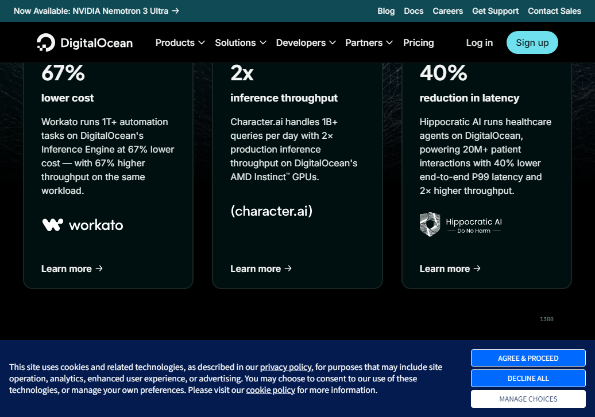Click the 'reduction in latency' subheading

[x=469, y=98]
